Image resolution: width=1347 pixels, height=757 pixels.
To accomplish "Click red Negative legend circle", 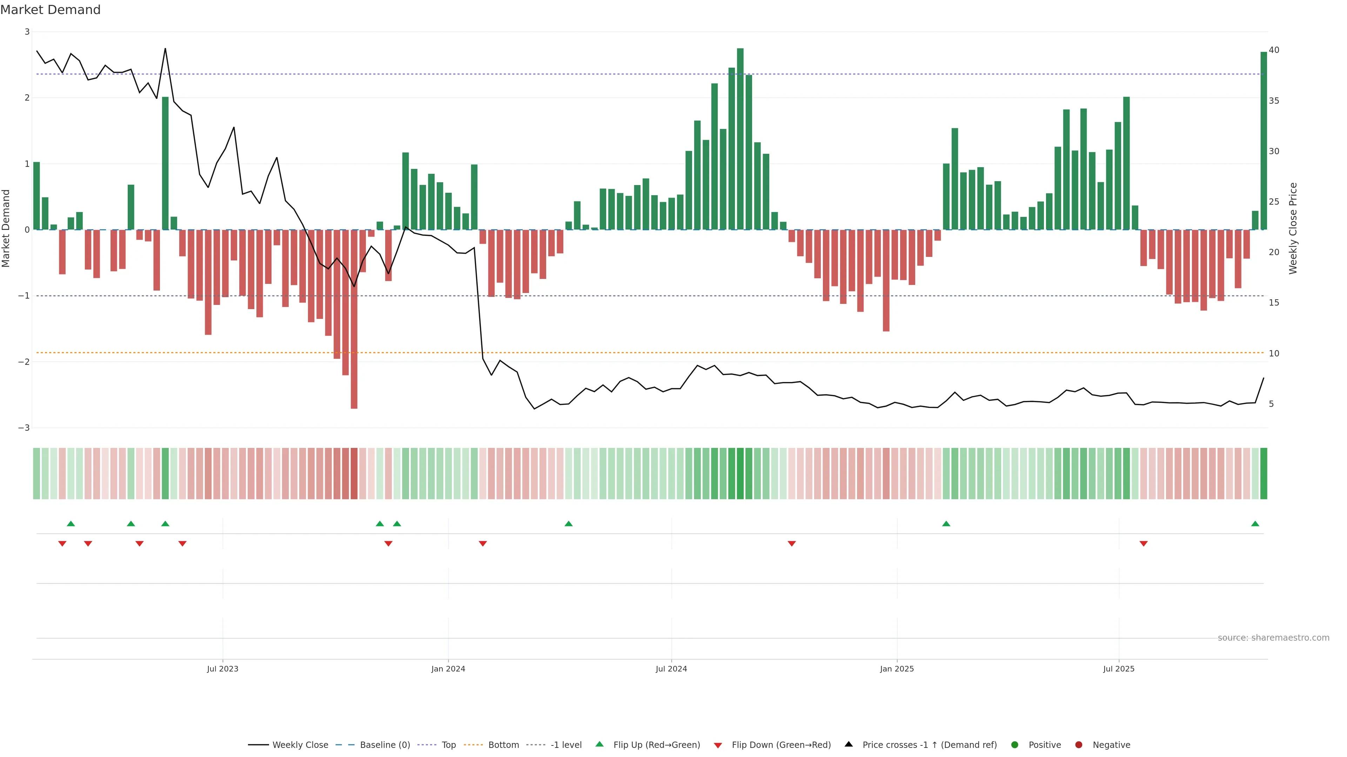I will tap(1079, 744).
